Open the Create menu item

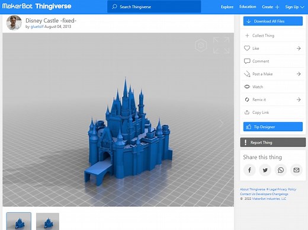pyautogui.click(x=267, y=7)
